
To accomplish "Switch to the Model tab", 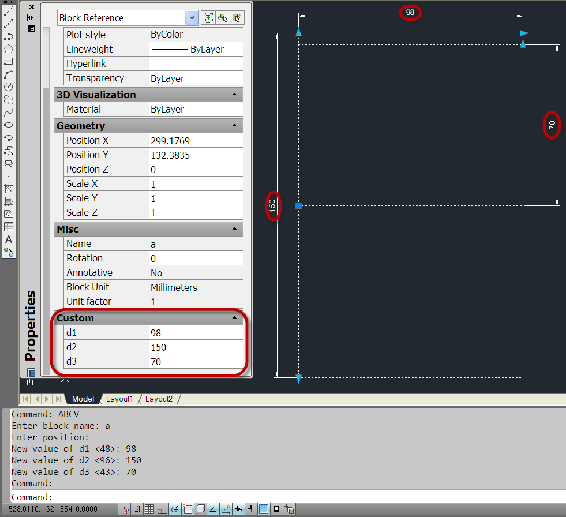I will tap(83, 399).
